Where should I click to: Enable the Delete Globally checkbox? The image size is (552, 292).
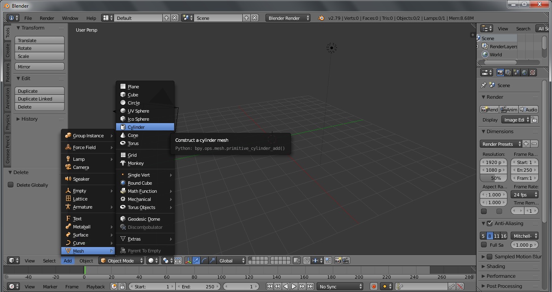tap(11, 185)
